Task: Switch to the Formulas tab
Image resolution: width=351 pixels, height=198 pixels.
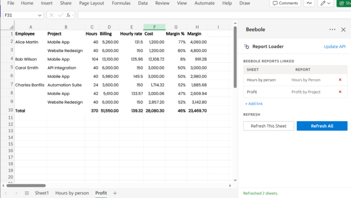Action: point(121,3)
